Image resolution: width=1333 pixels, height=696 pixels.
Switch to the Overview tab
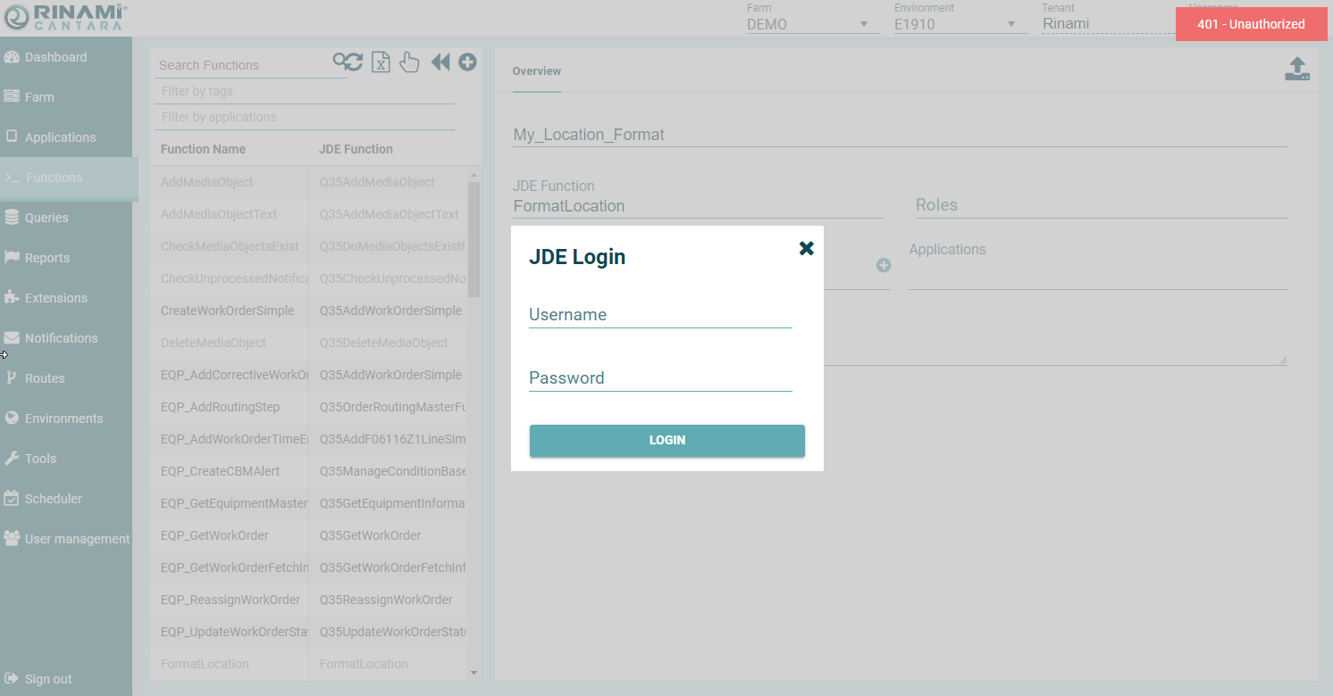(x=536, y=71)
